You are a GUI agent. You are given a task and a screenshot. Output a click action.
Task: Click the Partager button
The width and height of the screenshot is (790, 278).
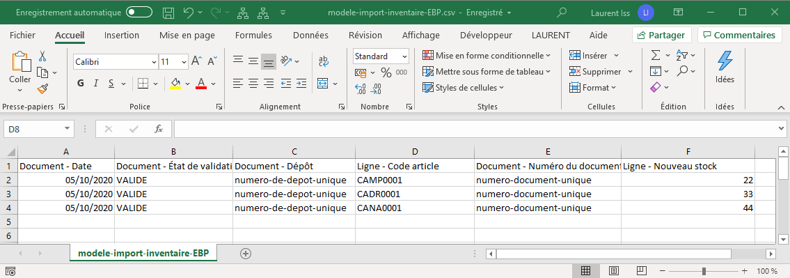click(x=661, y=36)
